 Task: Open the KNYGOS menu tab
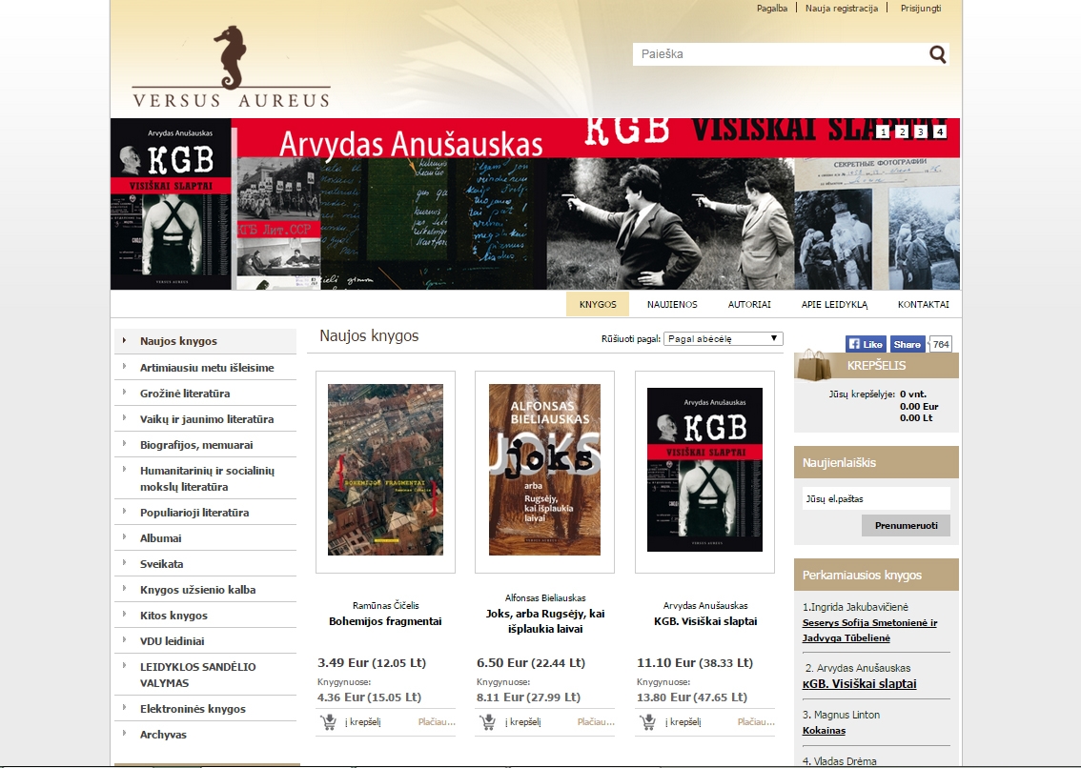(x=598, y=304)
